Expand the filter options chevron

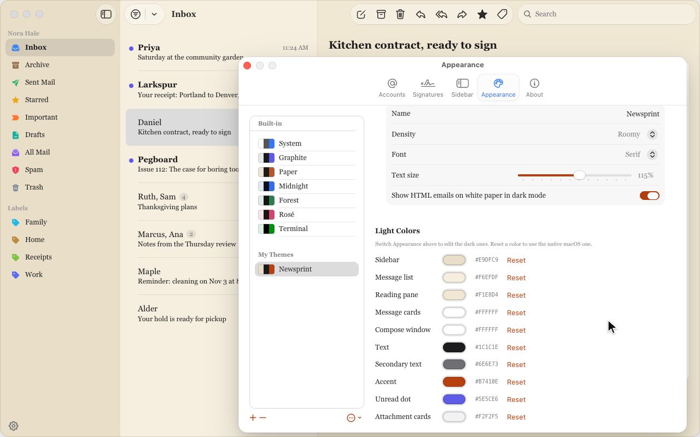154,14
